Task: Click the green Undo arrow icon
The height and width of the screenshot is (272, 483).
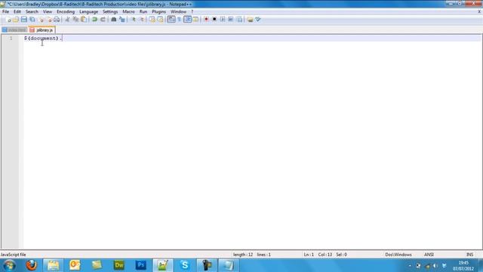Action: [x=94, y=20]
